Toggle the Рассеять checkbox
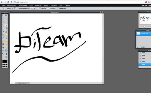Viewport: 151px width, 93px height. click(49, 8)
